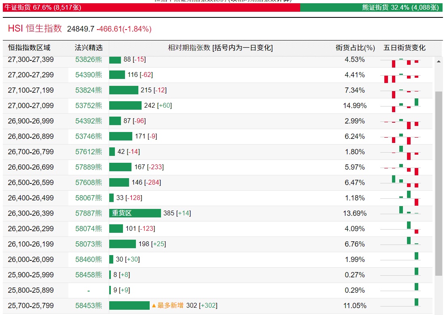
Task: Click column header 五日街货变化
Action: click(405, 48)
